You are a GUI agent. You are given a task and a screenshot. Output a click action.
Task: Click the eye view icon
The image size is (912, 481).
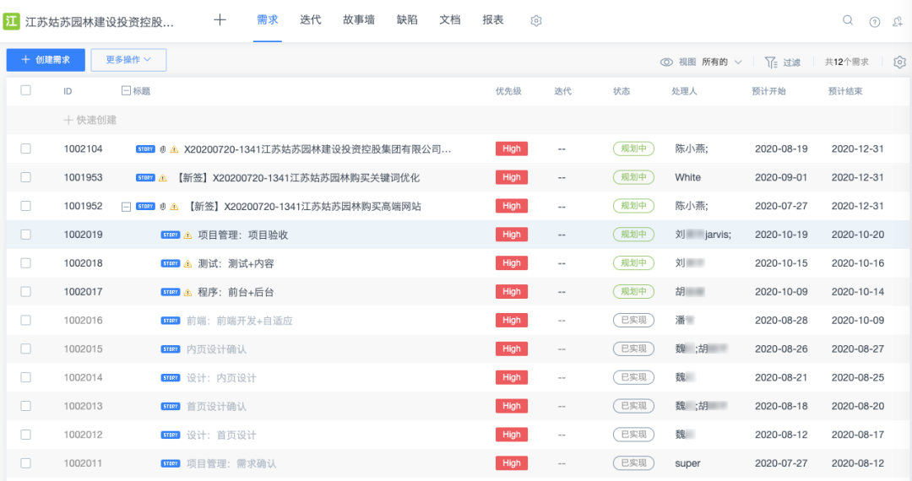(x=666, y=62)
